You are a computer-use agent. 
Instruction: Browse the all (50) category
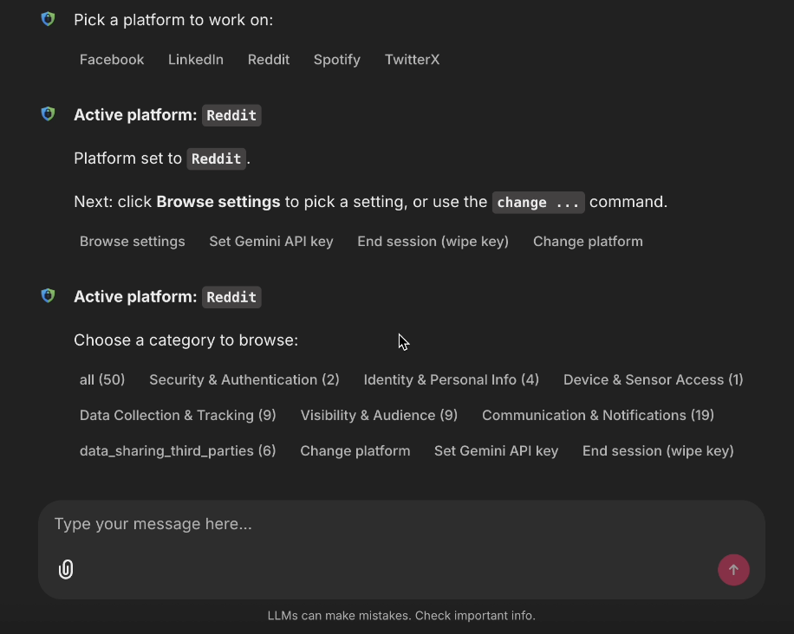point(102,379)
